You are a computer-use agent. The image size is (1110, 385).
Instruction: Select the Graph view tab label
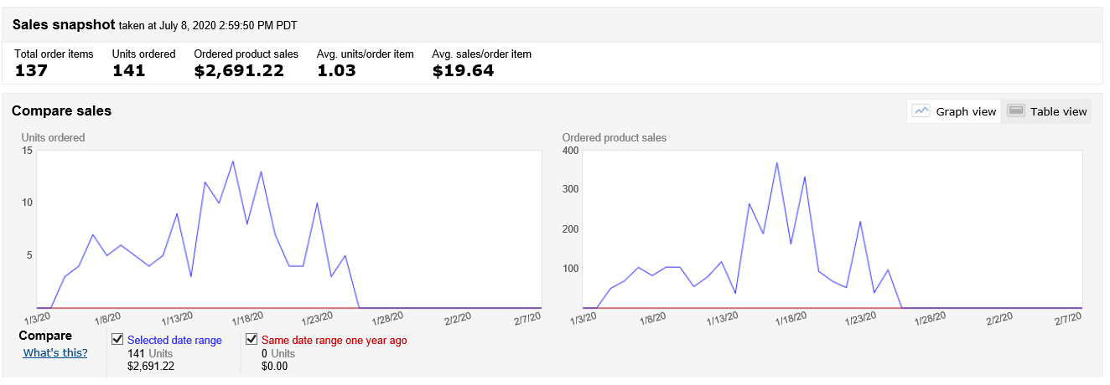coord(966,111)
